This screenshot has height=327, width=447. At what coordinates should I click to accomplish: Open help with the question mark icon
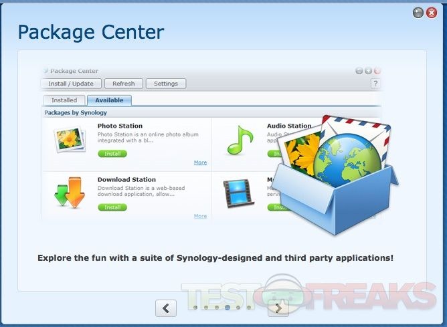click(x=375, y=84)
